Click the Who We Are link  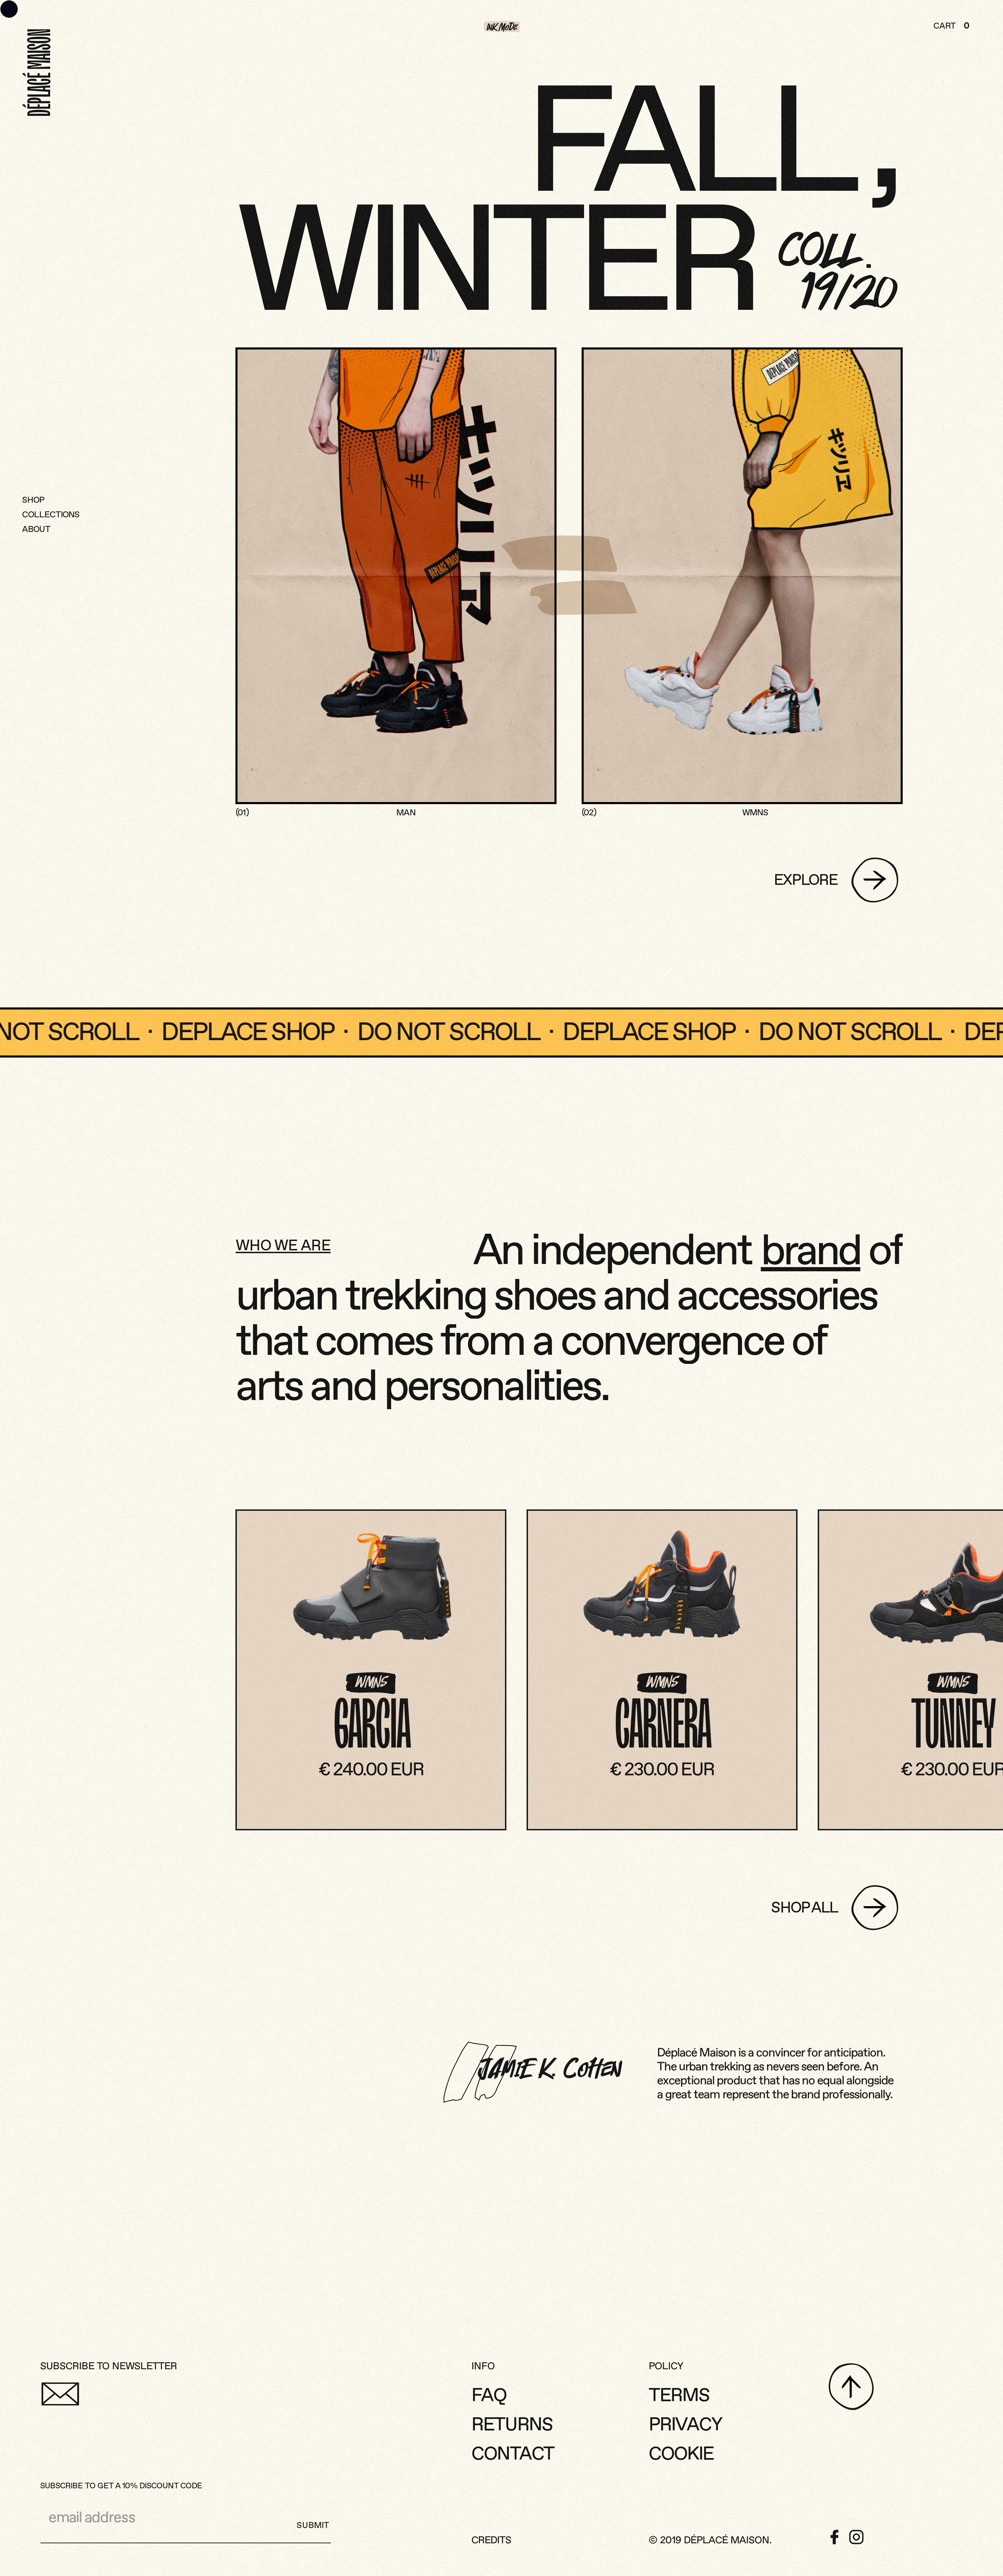[x=283, y=1244]
